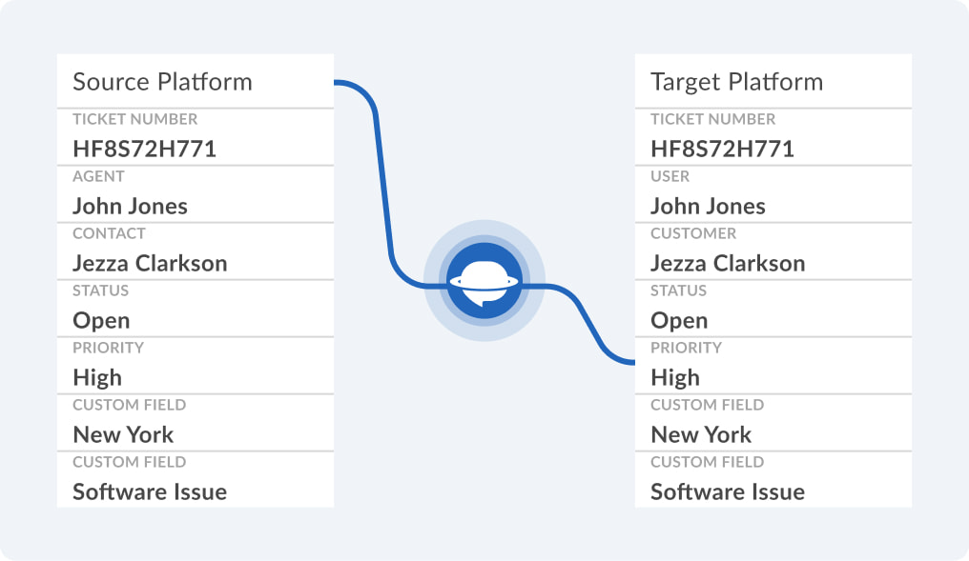This screenshot has width=969, height=561.
Task: Click target Priority value High
Action: click(x=675, y=378)
